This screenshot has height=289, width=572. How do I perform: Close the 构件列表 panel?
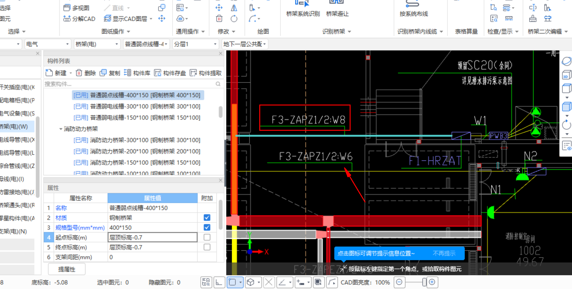pos(220,53)
